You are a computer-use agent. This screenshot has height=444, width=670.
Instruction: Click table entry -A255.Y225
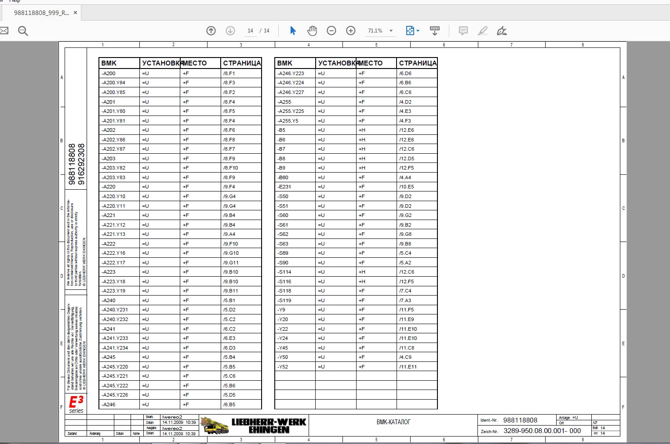[291, 111]
